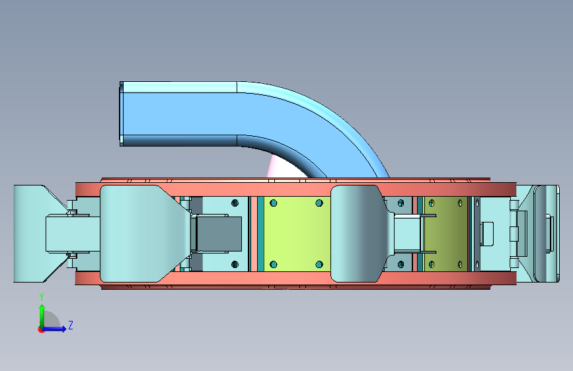The height and width of the screenshot is (371, 573).
Task: Select the rounded end cap at far right
Action: point(546,234)
